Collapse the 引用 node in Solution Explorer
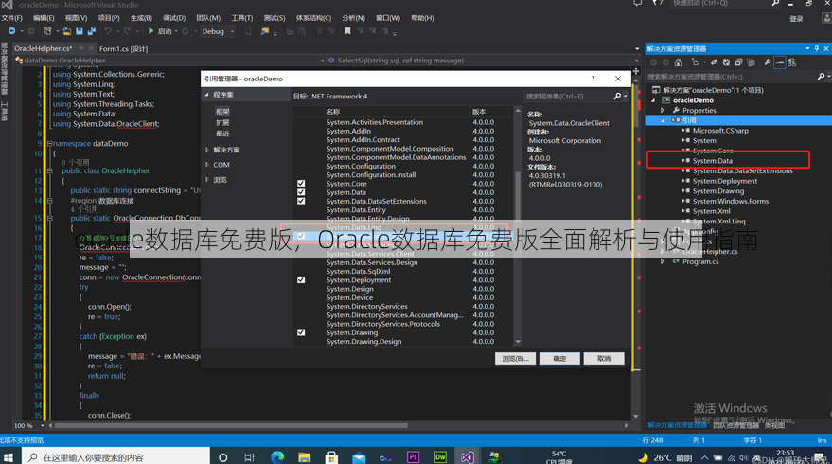Screen dimensions: 832x464 pos(663,120)
